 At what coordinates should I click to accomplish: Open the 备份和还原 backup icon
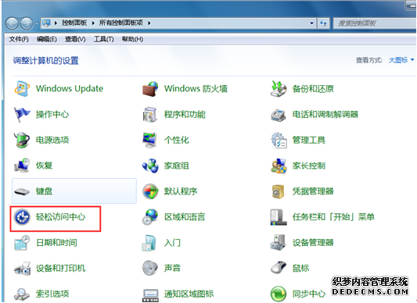[279, 89]
